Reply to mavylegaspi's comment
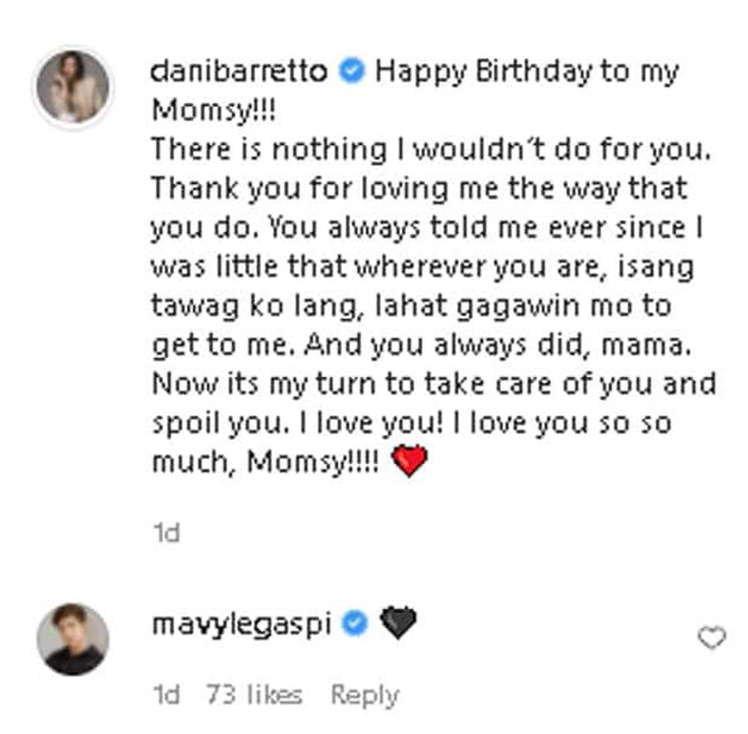 coord(365,695)
